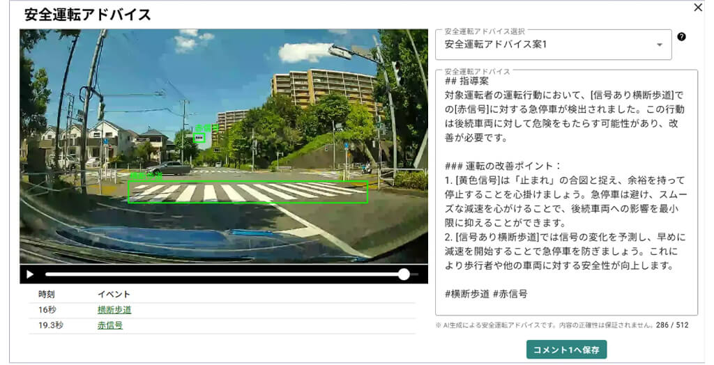Close the 安全運転アドバイス dialog
The height and width of the screenshot is (365, 714).
click(698, 8)
